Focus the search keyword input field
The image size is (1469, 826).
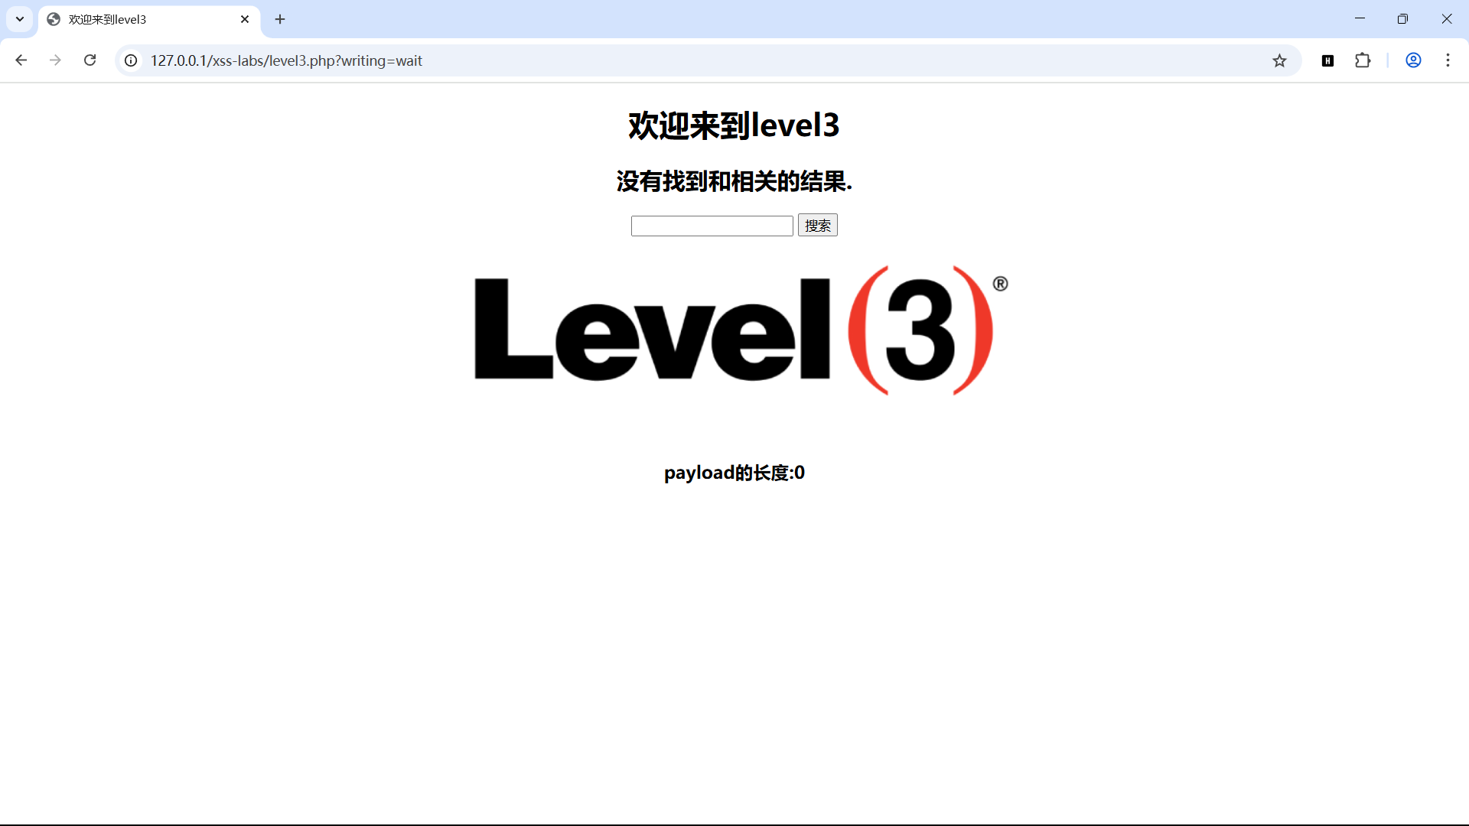click(x=712, y=226)
